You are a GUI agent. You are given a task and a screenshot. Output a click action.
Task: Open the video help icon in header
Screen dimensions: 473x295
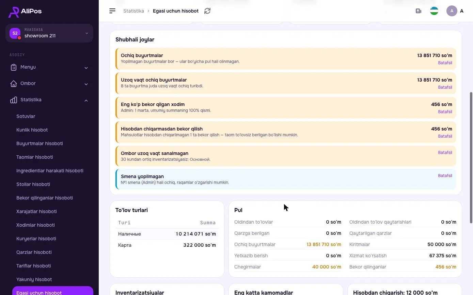point(419,11)
